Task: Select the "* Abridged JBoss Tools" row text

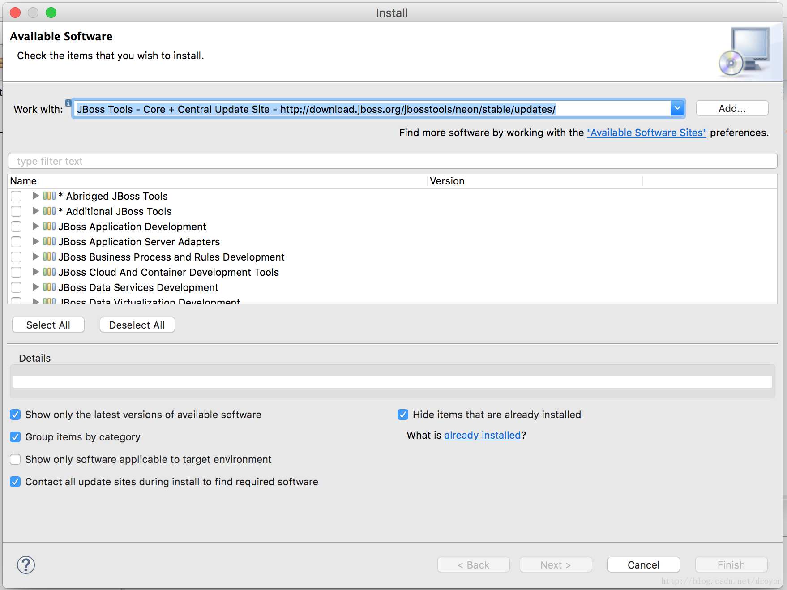Action: pos(113,196)
